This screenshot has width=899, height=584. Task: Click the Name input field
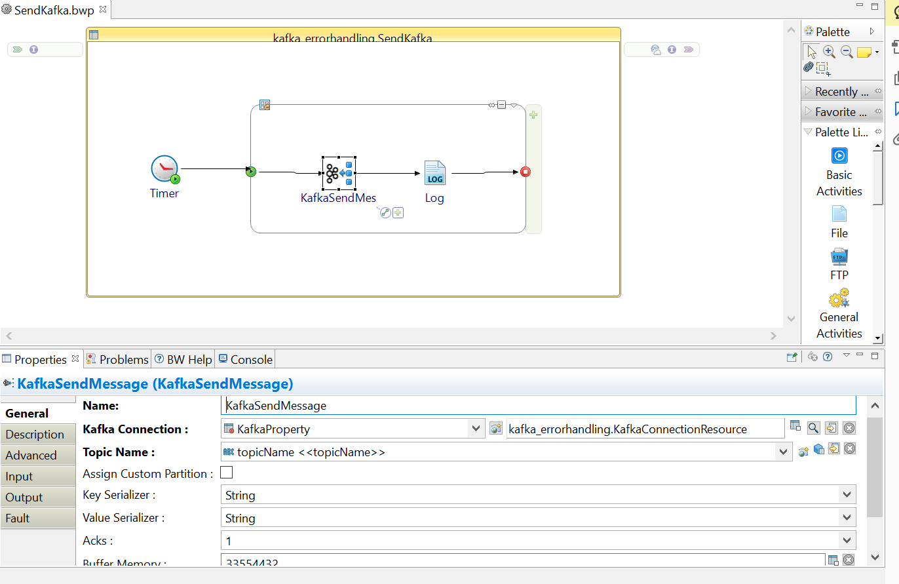click(x=537, y=406)
